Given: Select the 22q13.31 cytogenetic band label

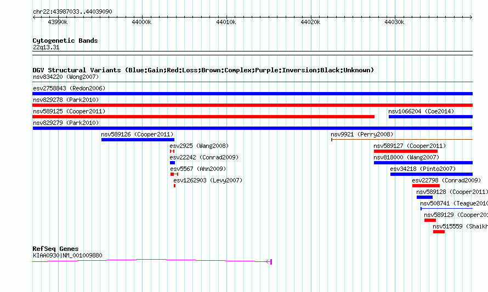Looking at the screenshot, I should point(46,47).
